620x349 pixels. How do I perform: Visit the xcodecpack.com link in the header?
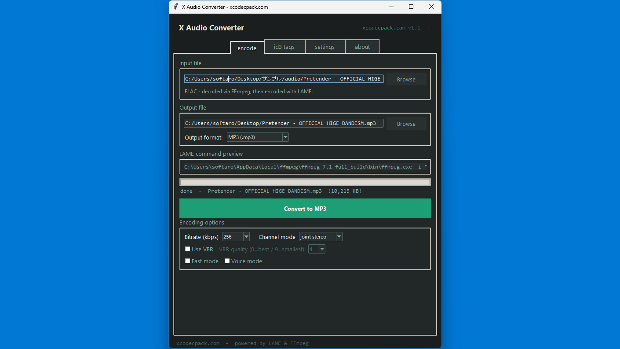point(383,27)
